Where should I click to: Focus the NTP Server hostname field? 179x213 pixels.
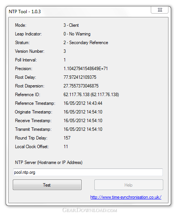(x=88, y=172)
